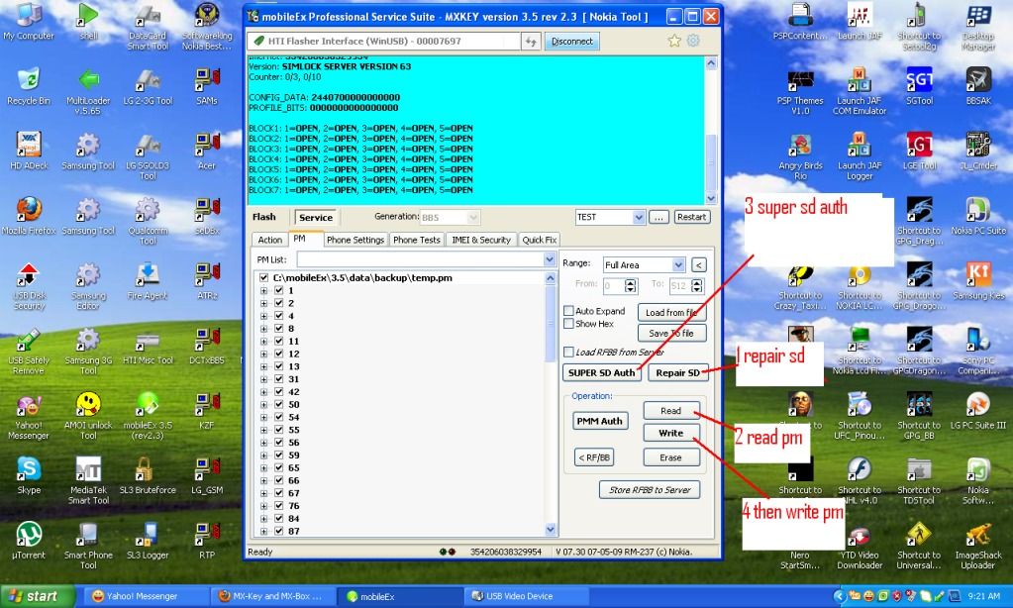Launch the AMOI unlock Tool icon

[x=88, y=415]
